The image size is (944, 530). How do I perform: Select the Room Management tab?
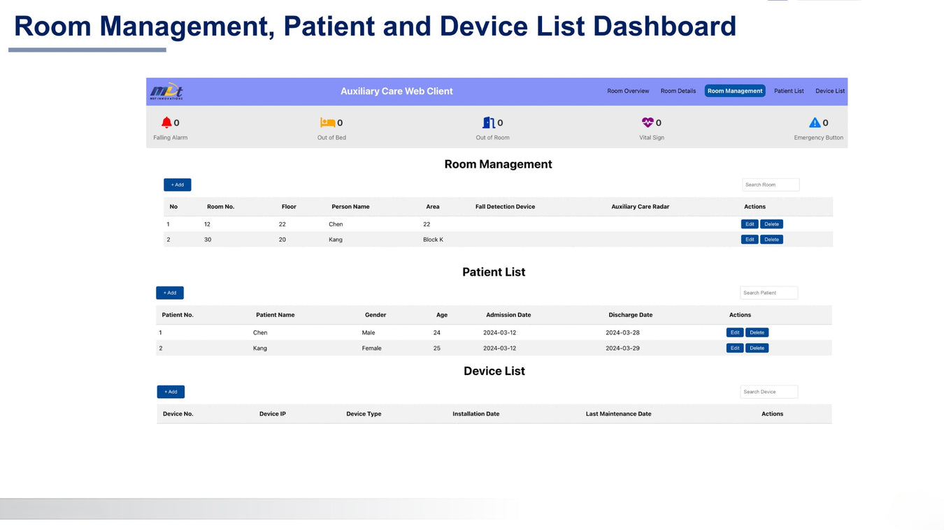click(734, 91)
